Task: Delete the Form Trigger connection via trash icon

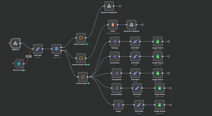Action: [x=30, y=56]
